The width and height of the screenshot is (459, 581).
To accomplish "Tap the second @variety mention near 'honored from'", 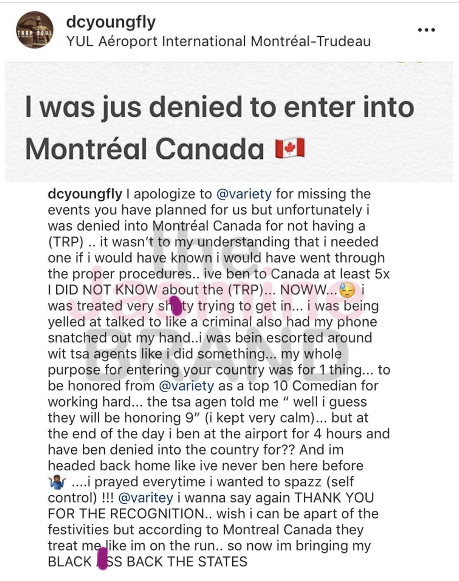I will coord(186,386).
